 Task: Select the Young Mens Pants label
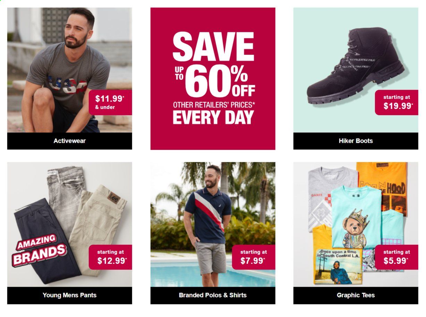click(x=69, y=295)
